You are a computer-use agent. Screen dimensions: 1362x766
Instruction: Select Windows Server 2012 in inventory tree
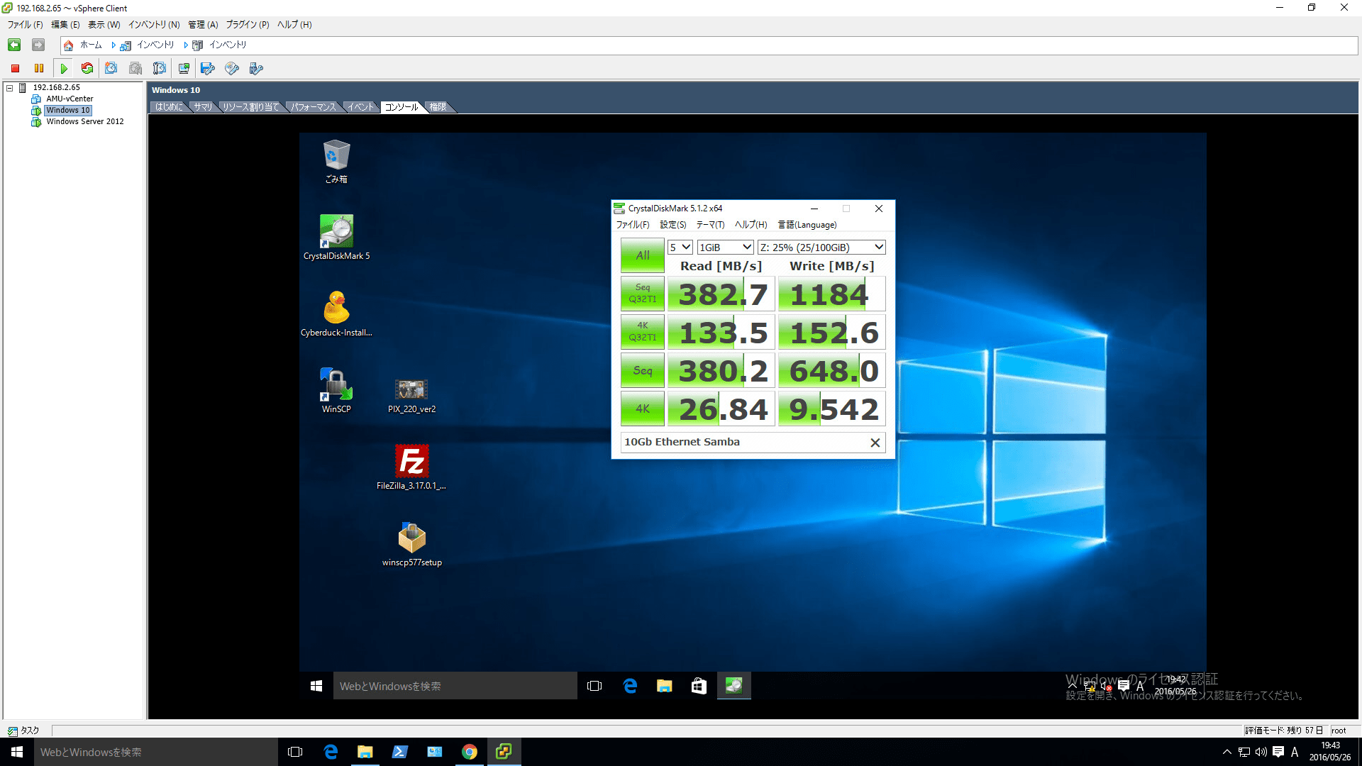click(x=85, y=122)
